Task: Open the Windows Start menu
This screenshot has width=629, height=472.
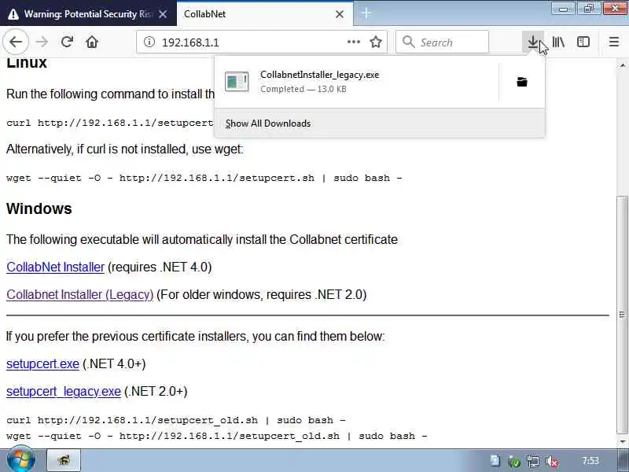Action: (x=21, y=459)
